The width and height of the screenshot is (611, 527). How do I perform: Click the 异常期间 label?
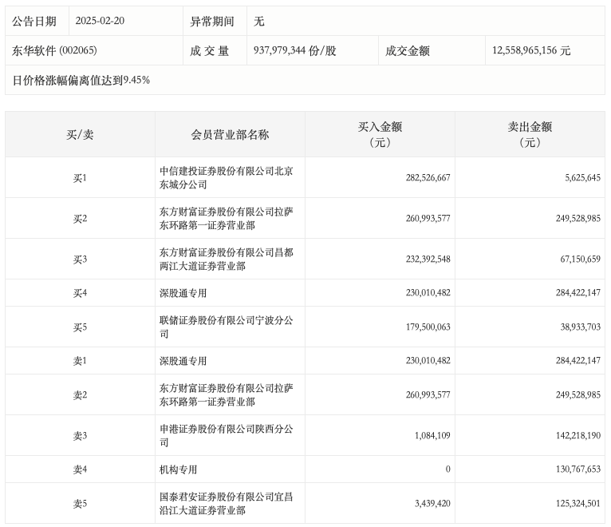211,21
